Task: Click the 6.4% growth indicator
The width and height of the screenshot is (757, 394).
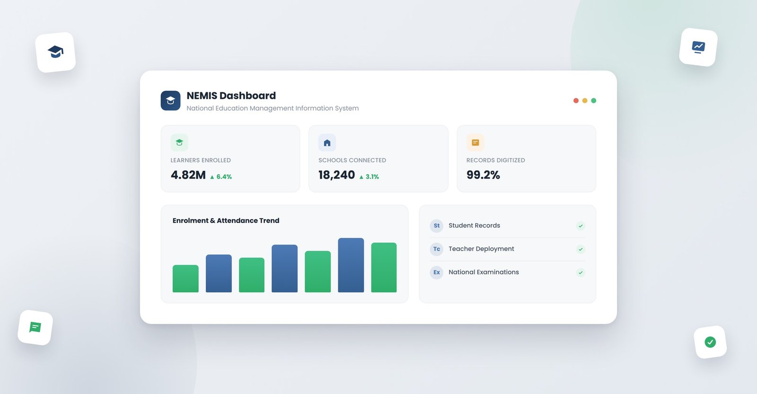Action: [221, 177]
